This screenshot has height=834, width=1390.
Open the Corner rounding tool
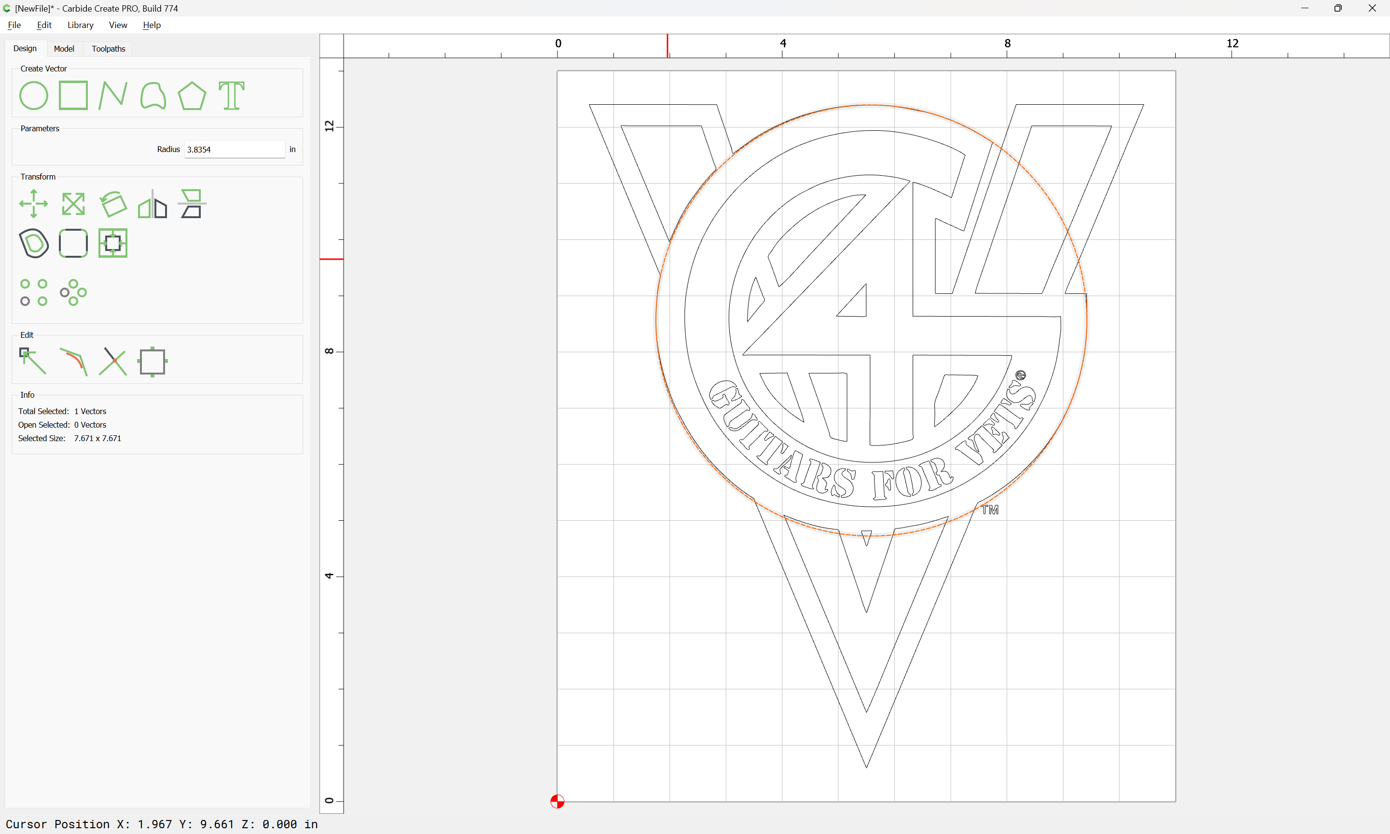(73, 243)
